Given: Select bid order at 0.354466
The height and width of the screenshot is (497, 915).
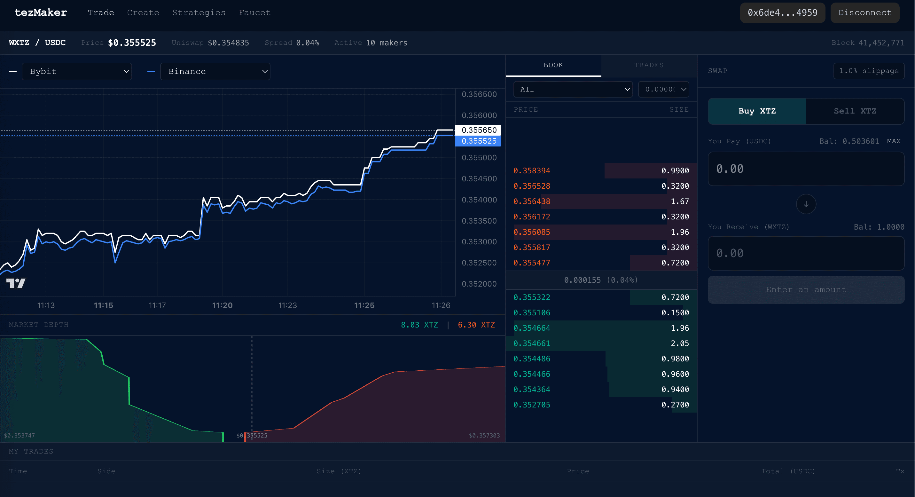Looking at the screenshot, I should (x=601, y=374).
